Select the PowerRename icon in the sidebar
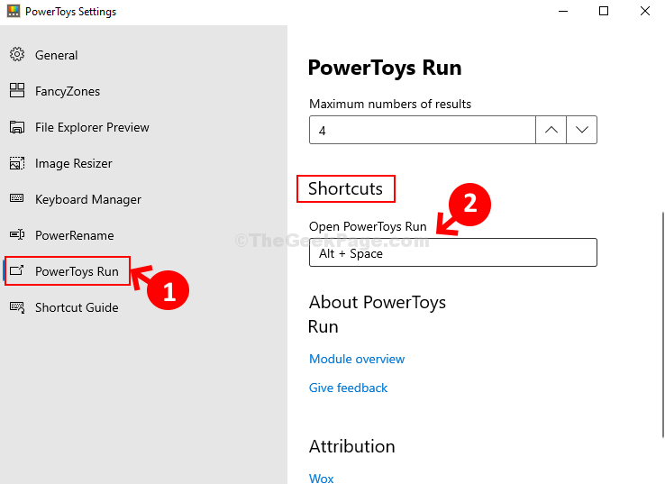This screenshot has width=665, height=484. [x=17, y=234]
